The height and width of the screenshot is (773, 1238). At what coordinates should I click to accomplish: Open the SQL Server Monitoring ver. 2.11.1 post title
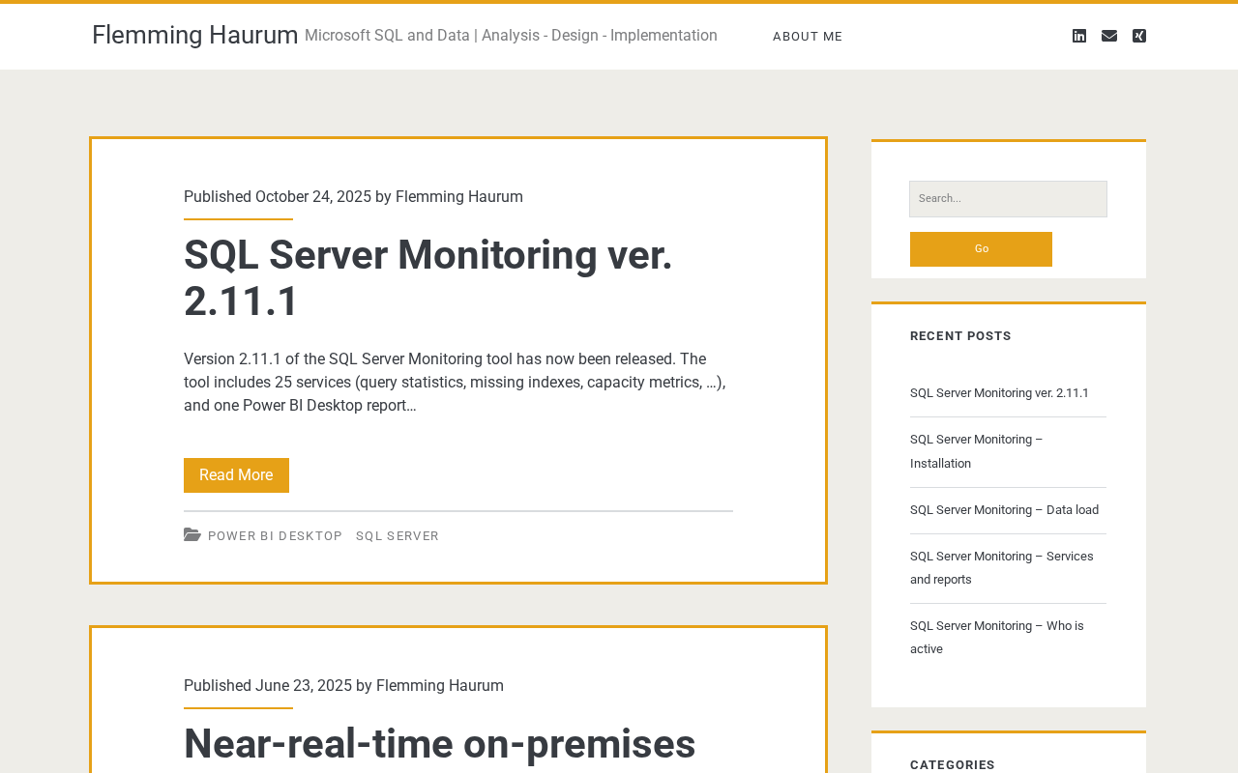click(427, 278)
